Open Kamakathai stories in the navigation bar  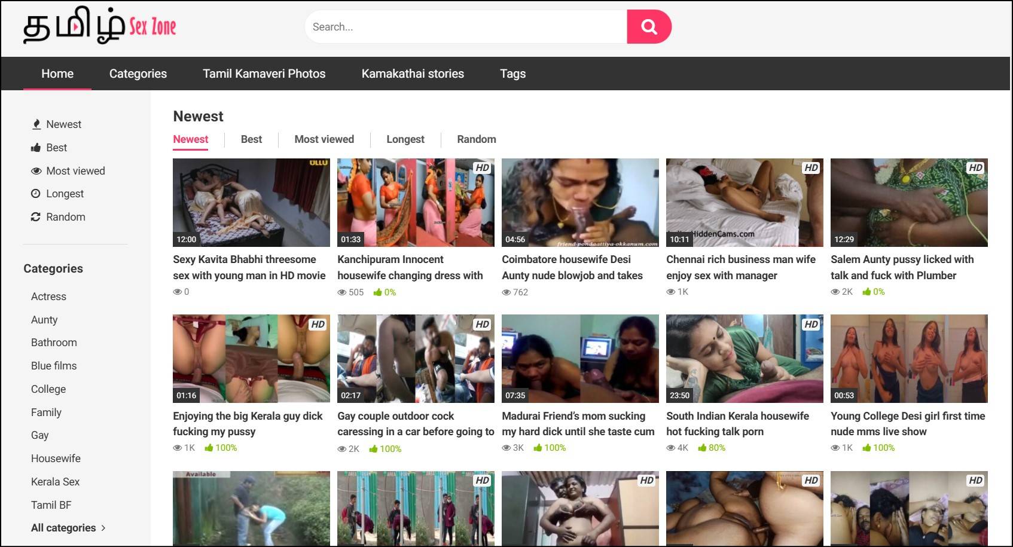click(x=413, y=74)
